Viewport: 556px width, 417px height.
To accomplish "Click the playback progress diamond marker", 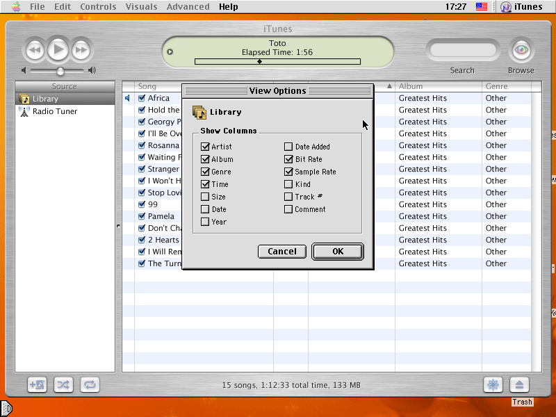I will 259,62.
